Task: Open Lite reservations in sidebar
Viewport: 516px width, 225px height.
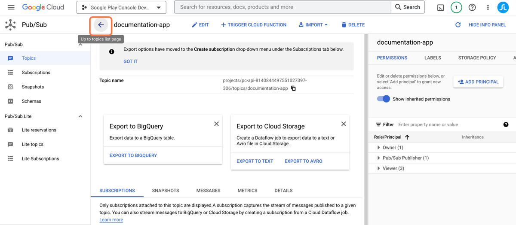Action: [x=45, y=130]
